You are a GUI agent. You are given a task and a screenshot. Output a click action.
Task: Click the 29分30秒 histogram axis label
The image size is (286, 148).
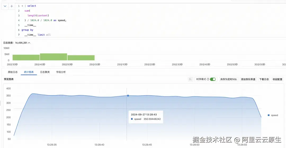(x=177, y=64)
